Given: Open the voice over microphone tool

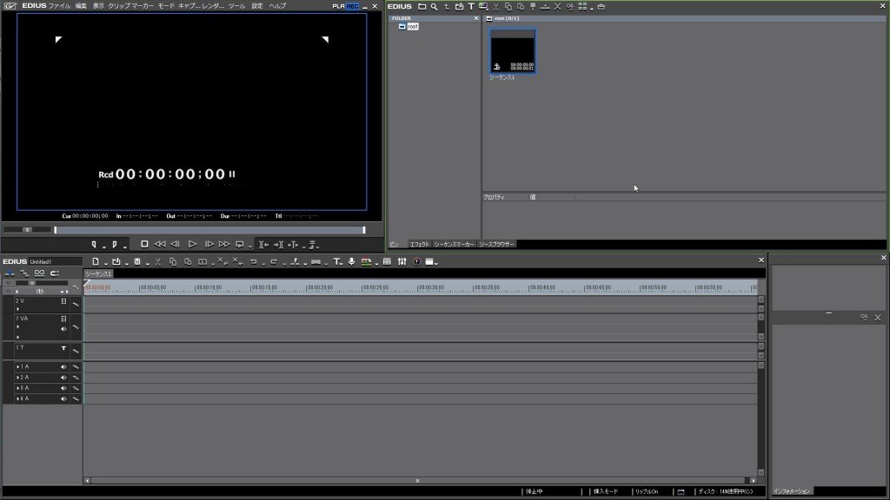Looking at the screenshot, I should (351, 261).
